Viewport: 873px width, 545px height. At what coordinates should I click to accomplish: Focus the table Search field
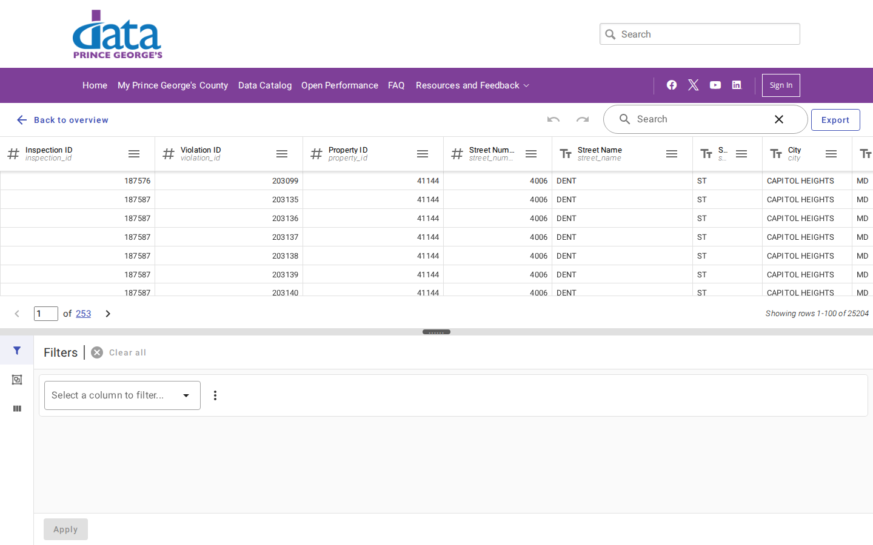point(706,119)
